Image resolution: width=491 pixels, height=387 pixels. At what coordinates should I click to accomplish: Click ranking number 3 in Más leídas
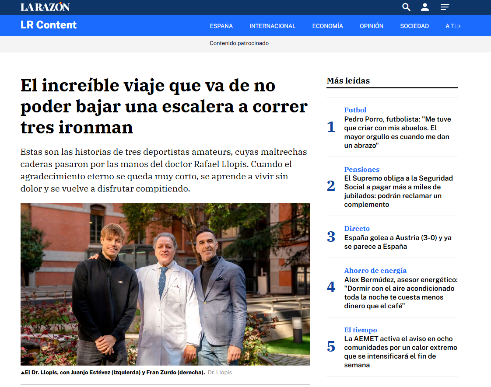(x=331, y=237)
